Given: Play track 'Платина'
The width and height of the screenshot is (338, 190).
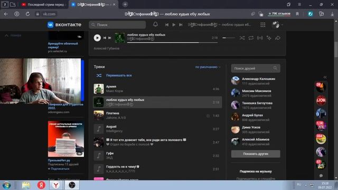Looking at the screenshot, I should point(157,116).
